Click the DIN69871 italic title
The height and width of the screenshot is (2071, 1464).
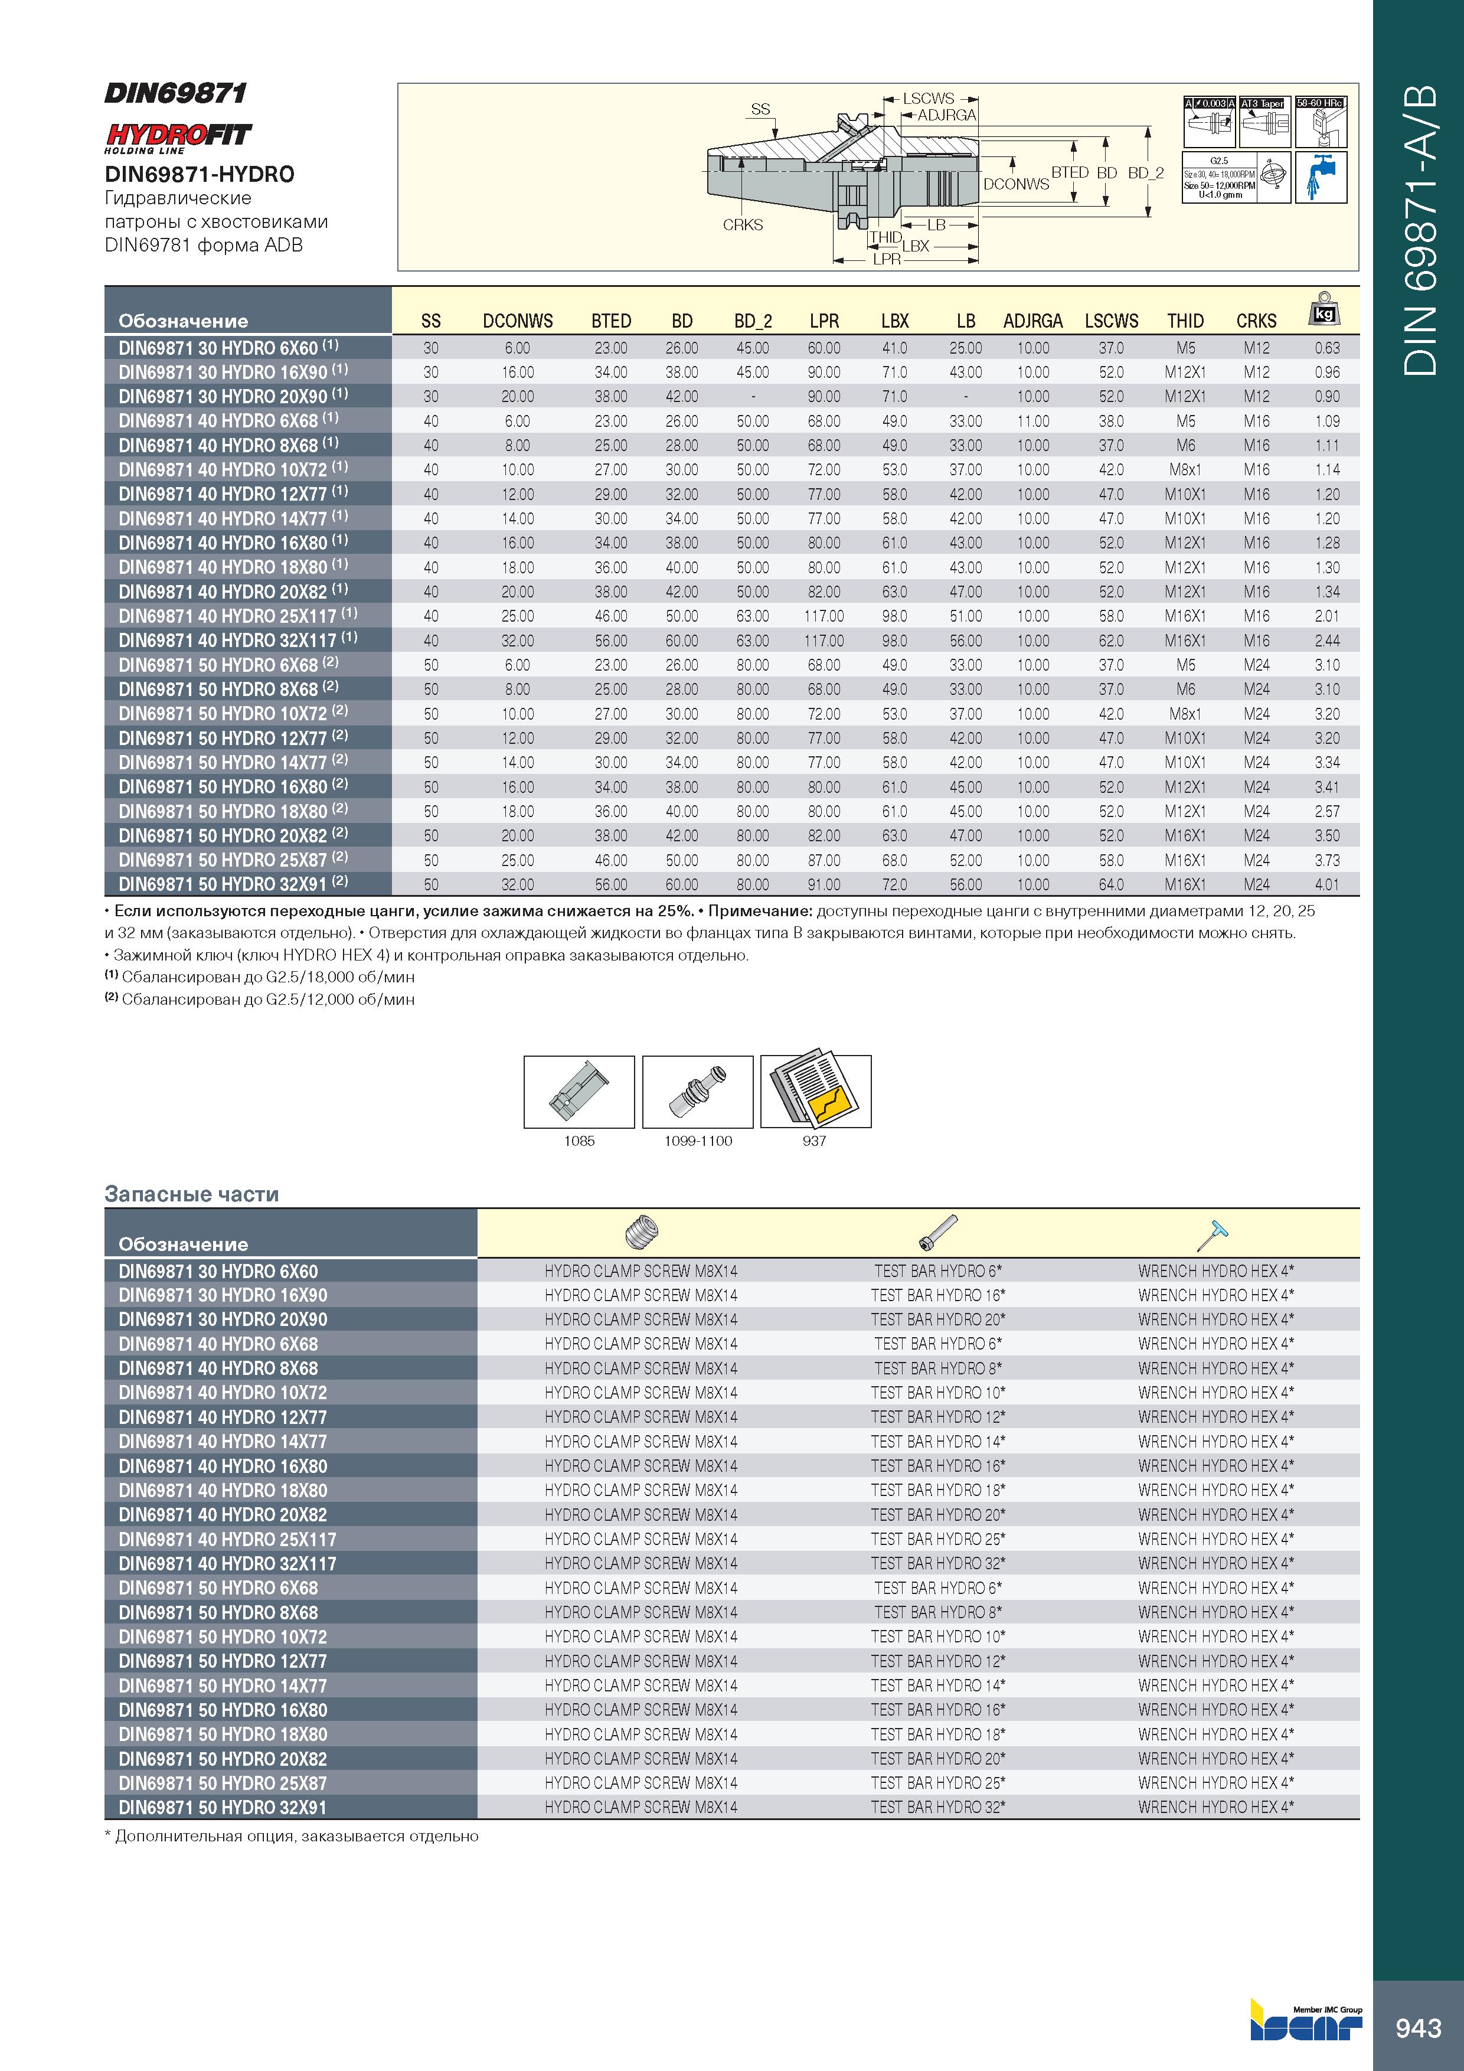click(175, 93)
